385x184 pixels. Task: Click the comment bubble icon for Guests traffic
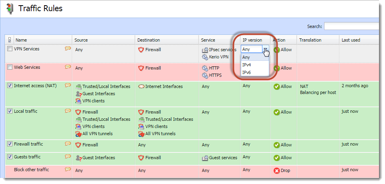68,156
